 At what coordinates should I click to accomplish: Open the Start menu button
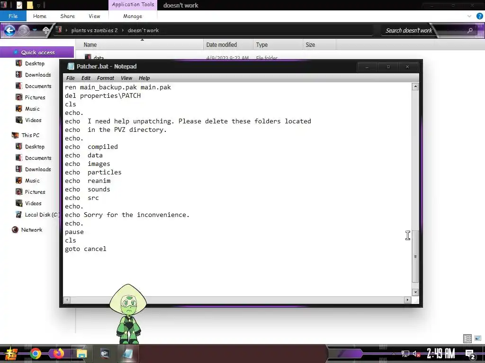pos(11,354)
